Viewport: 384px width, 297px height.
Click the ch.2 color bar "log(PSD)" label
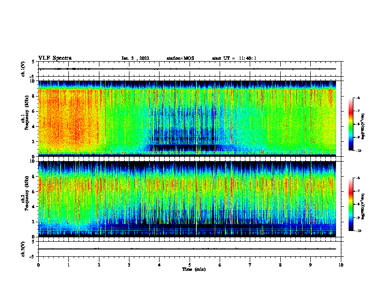coord(363,207)
